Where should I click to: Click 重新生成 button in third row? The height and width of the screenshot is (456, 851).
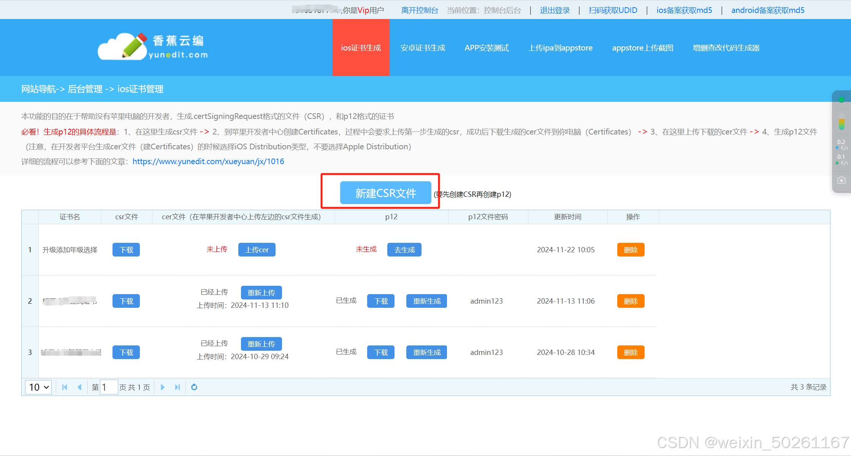(426, 352)
